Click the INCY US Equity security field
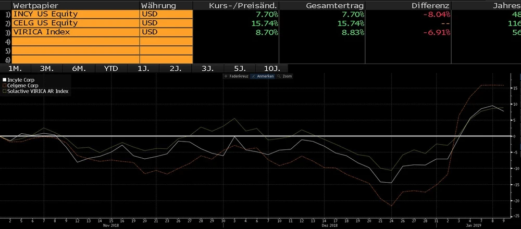 pyautogui.click(x=75, y=14)
